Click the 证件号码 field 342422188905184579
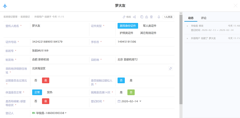This screenshot has width=240, height=118. 47,42
